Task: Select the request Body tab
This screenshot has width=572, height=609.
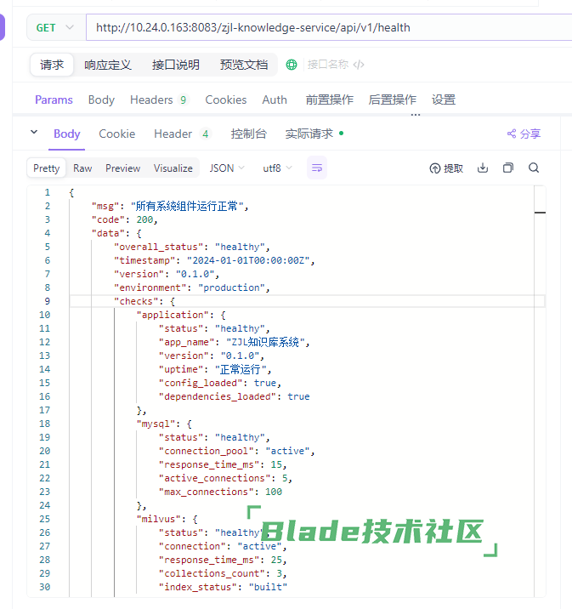Action: click(101, 100)
